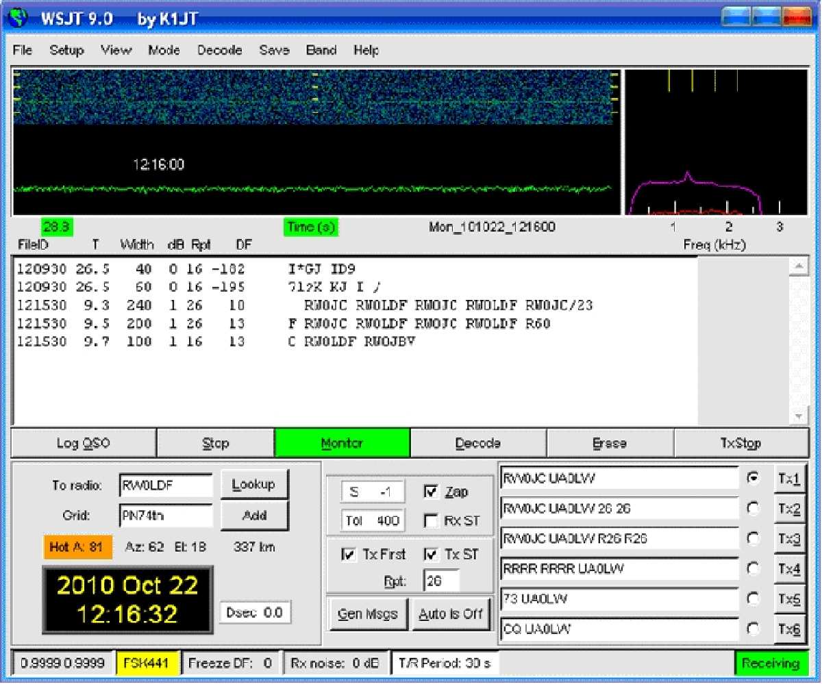Click the Tx4 button
This screenshot has width=822, height=684.
(x=788, y=569)
